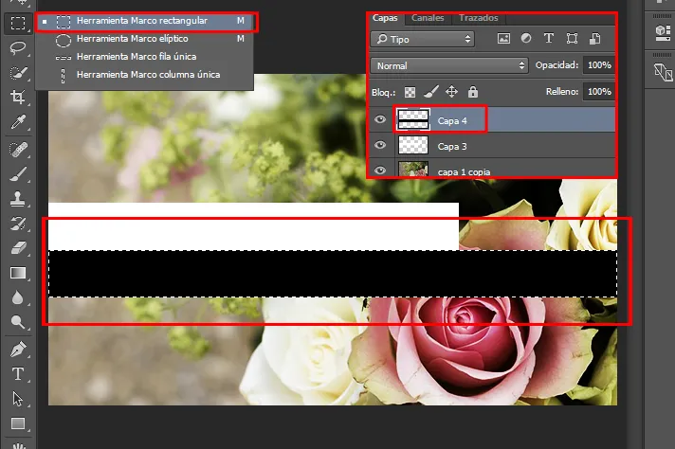
Task: Select the Spot Healing Brush tool
Action: tap(18, 150)
